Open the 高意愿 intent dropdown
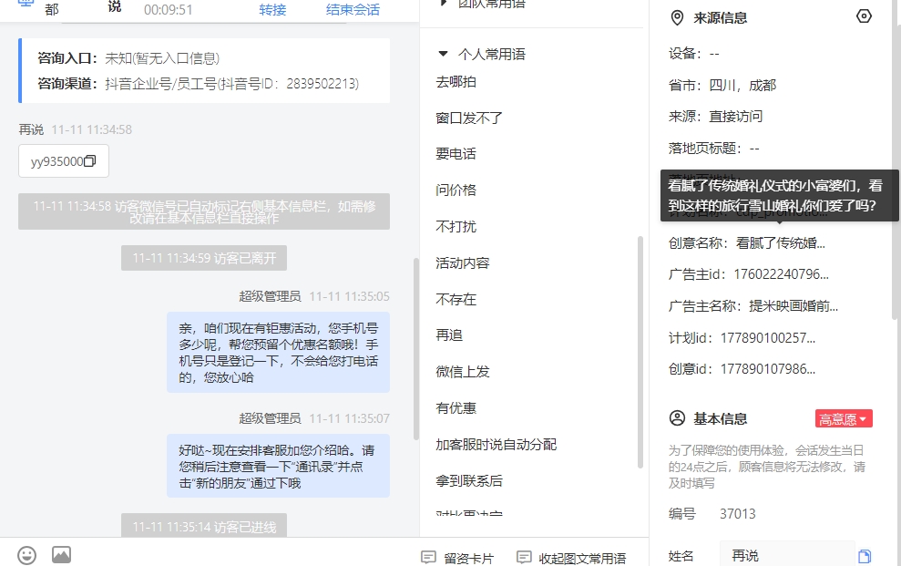 (844, 419)
